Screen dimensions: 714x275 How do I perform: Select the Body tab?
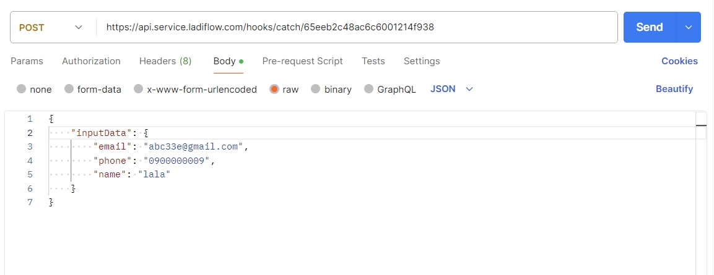224,61
